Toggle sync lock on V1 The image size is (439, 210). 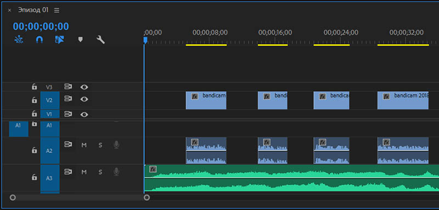click(x=68, y=114)
